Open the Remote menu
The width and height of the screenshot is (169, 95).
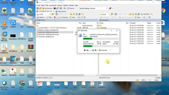coord(72,5)
